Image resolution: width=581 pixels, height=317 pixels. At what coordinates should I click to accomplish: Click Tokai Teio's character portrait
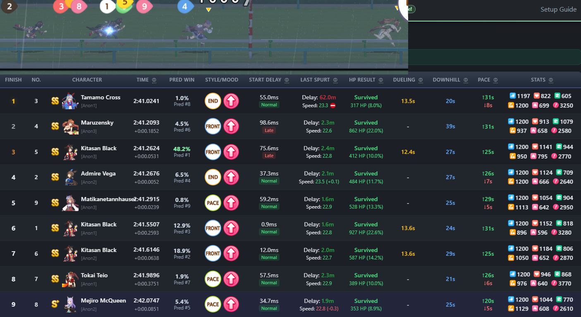pos(70,279)
